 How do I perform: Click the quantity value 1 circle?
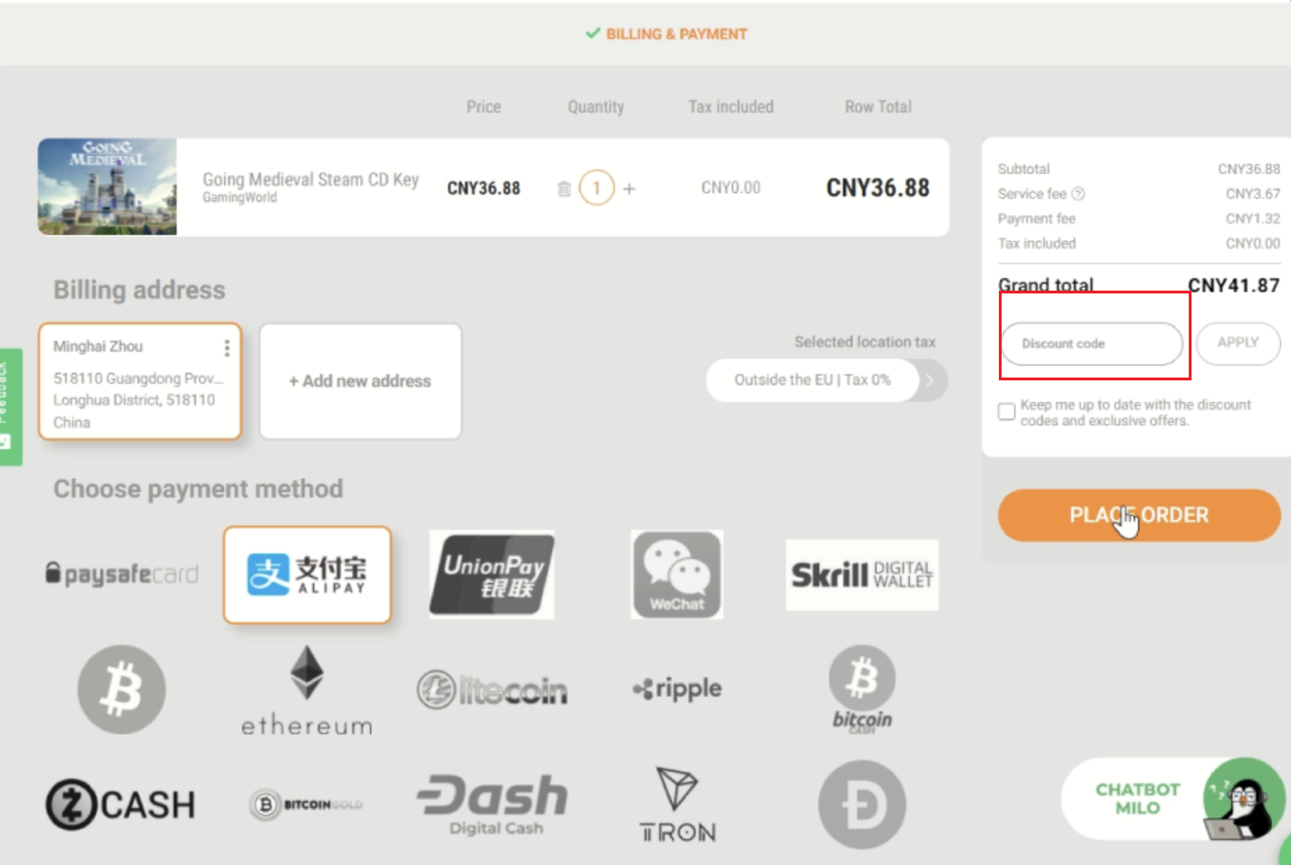(x=597, y=188)
